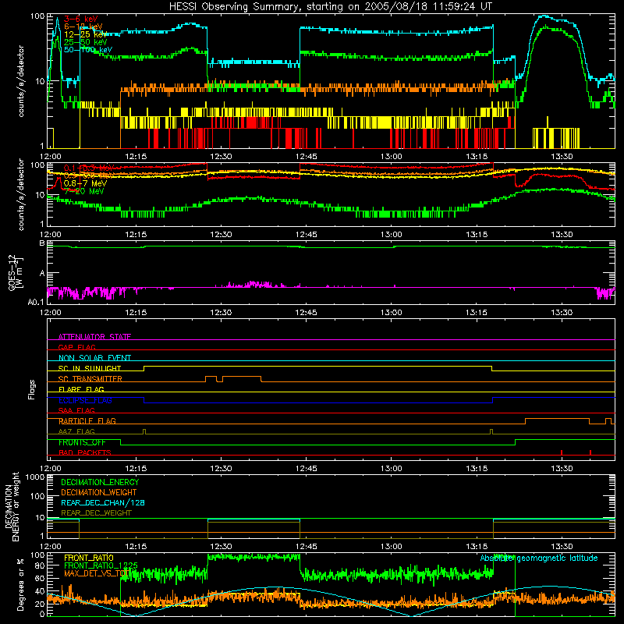
Task: Select the 'DECIMATION_WEIGHT' legend label
Action: [x=99, y=492]
